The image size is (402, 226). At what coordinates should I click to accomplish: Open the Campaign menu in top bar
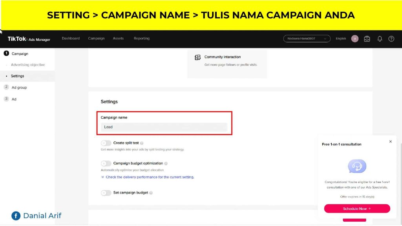[96, 38]
